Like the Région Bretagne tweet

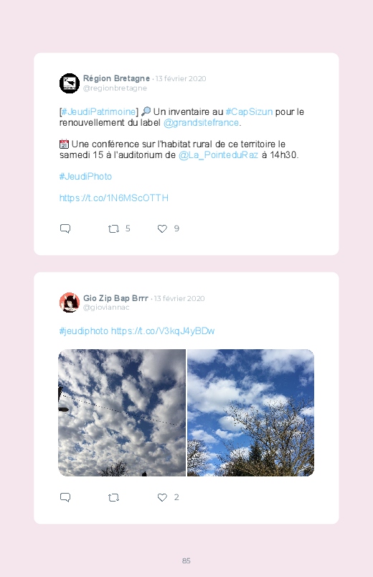tap(162, 229)
